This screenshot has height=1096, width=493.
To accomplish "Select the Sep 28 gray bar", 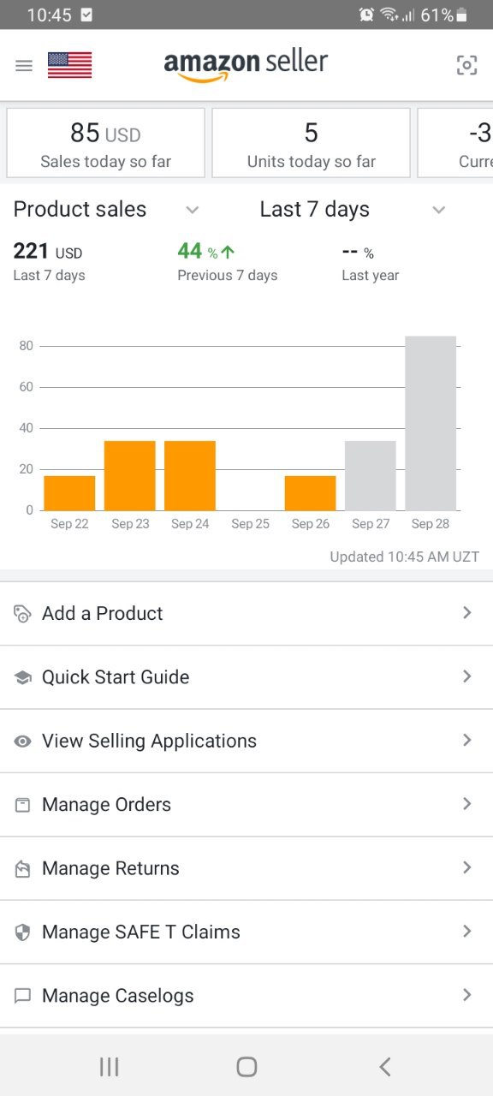I will pyautogui.click(x=431, y=423).
